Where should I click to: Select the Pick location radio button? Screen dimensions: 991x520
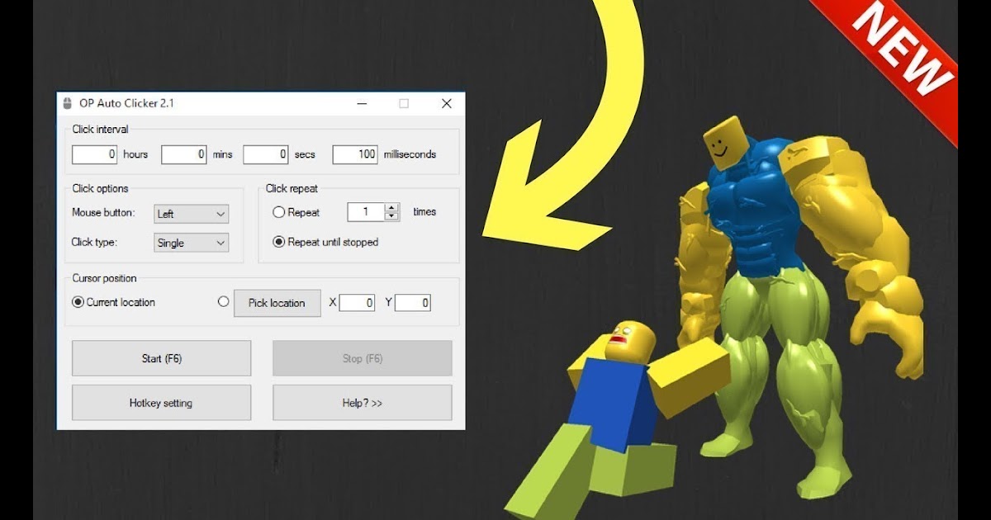pyautogui.click(x=223, y=302)
